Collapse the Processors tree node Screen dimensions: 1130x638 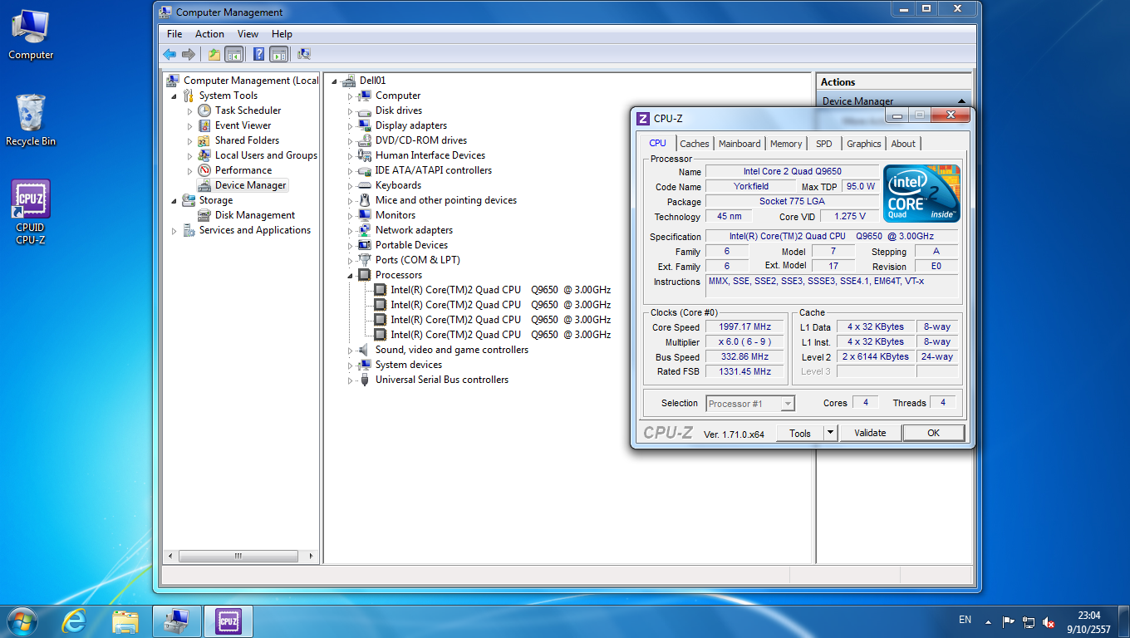[x=350, y=275]
